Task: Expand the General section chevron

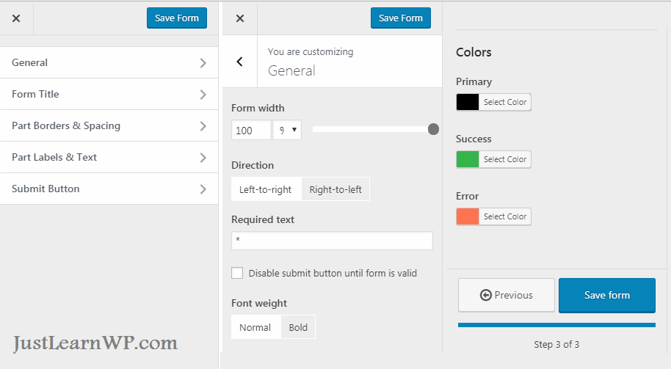Action: tap(203, 63)
